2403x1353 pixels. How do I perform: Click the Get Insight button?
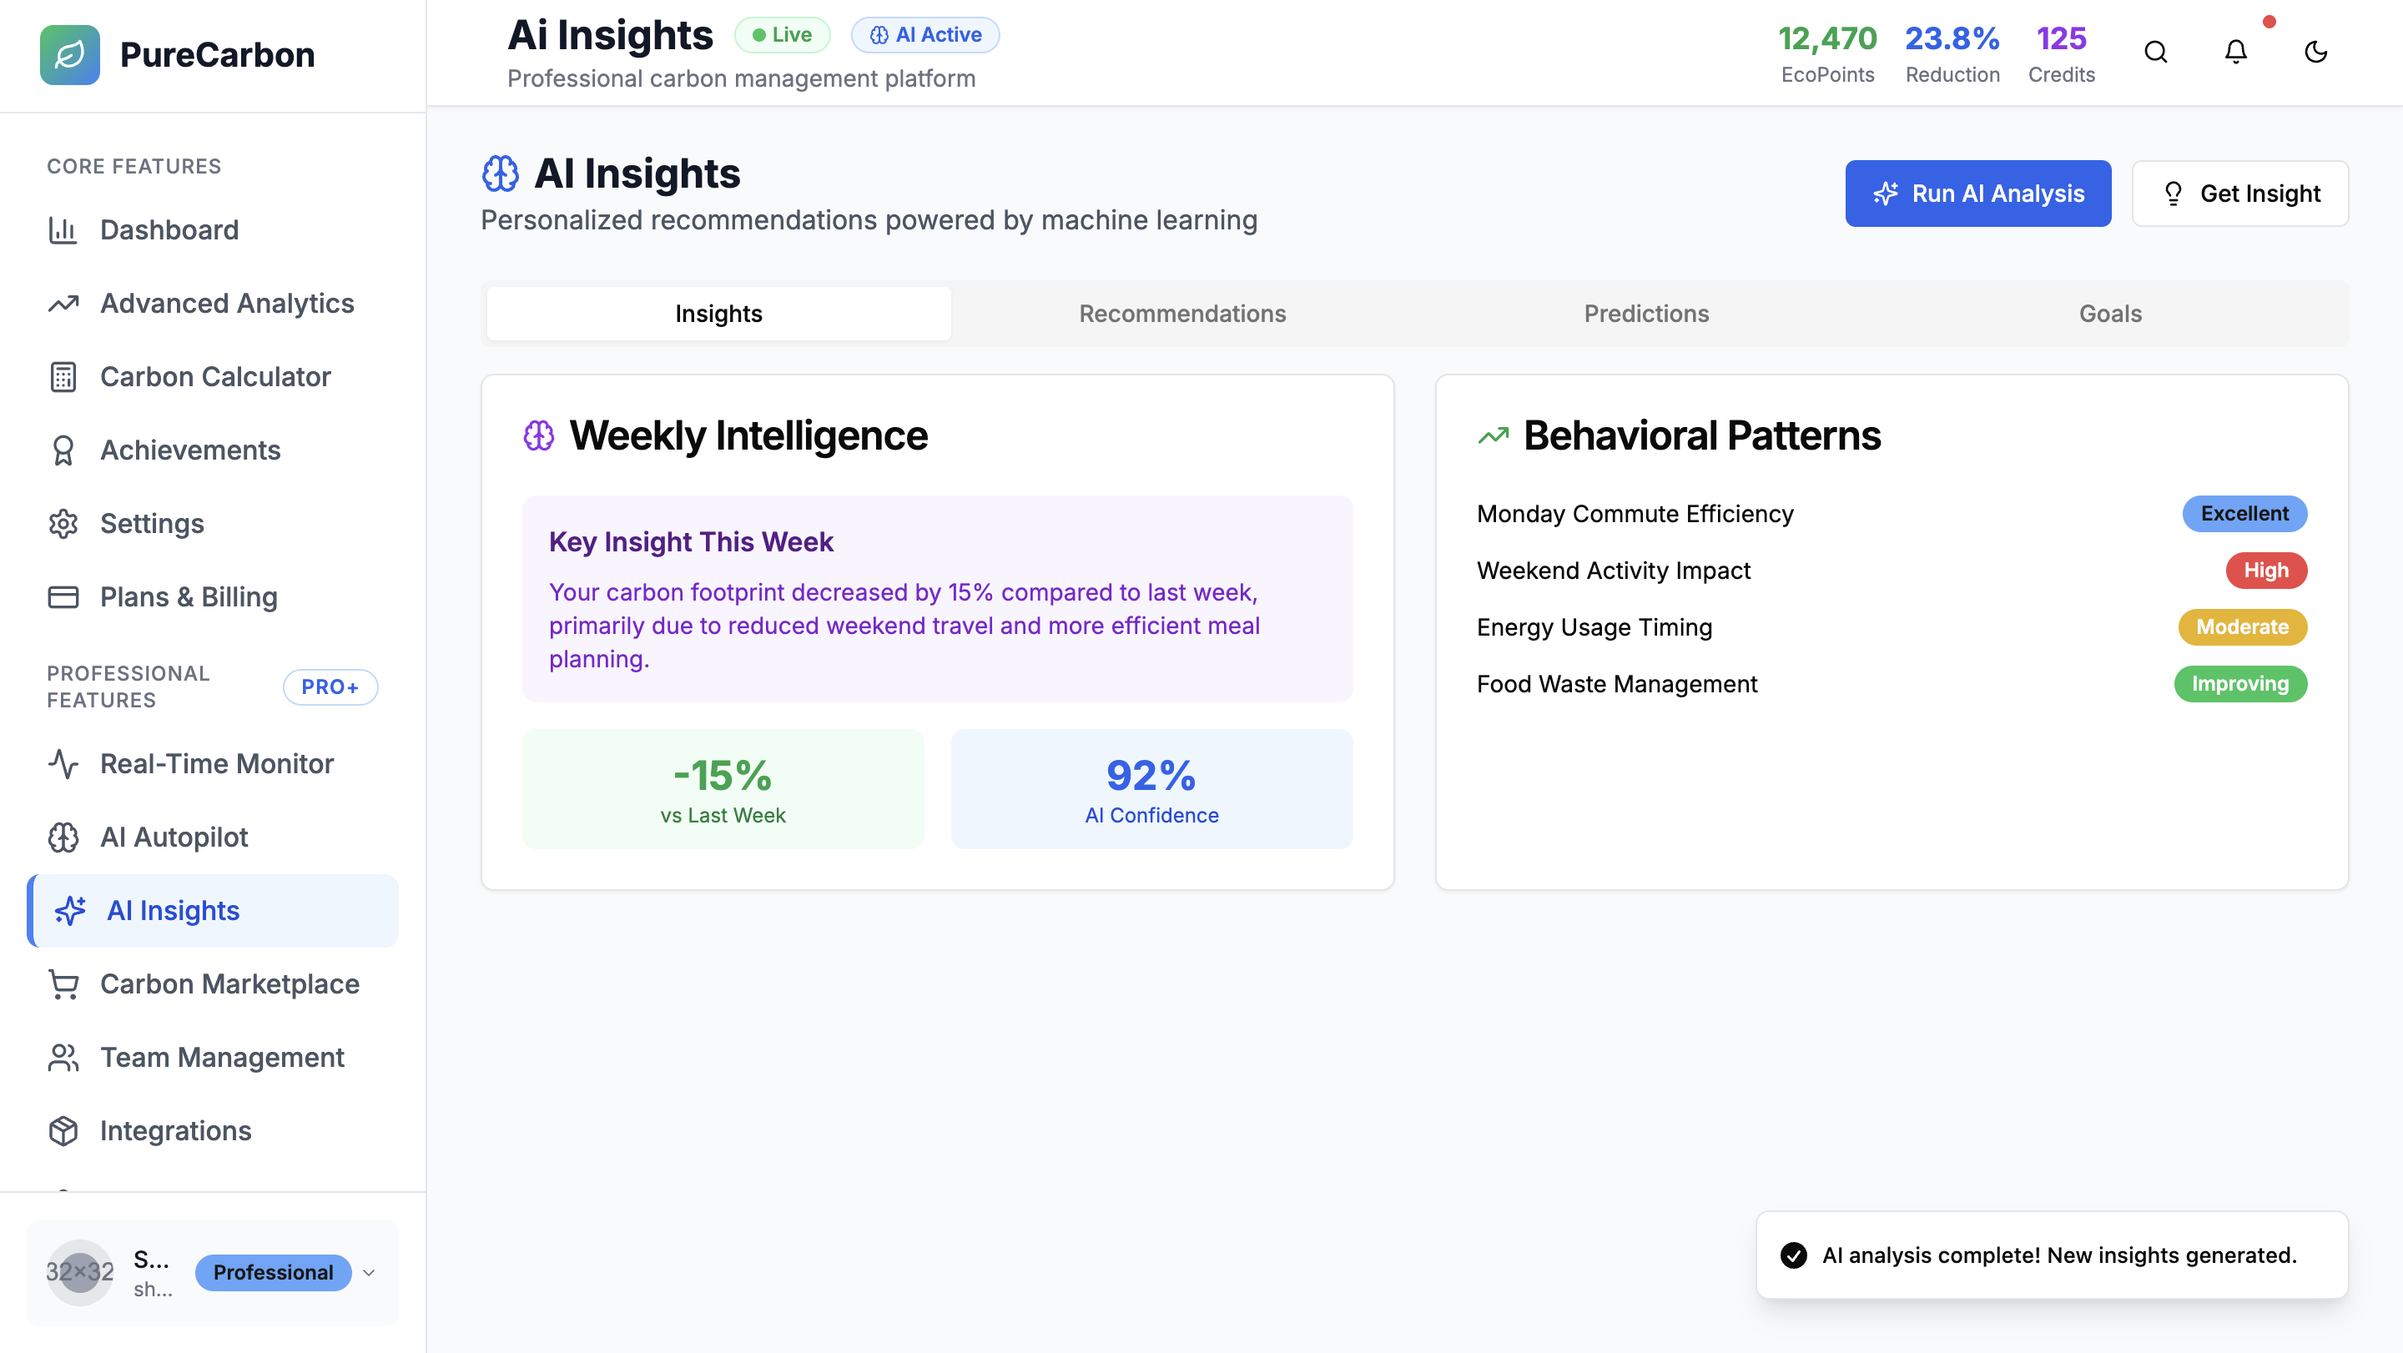coord(2239,194)
